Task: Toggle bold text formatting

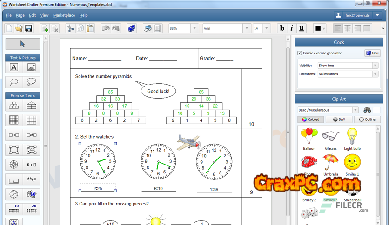Action: pyautogui.click(x=282, y=28)
